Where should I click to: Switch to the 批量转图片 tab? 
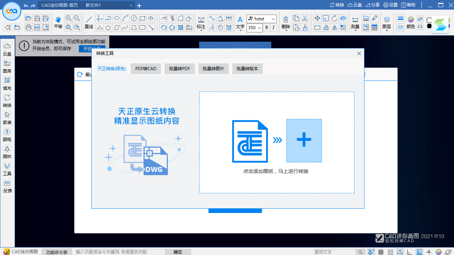(x=213, y=69)
